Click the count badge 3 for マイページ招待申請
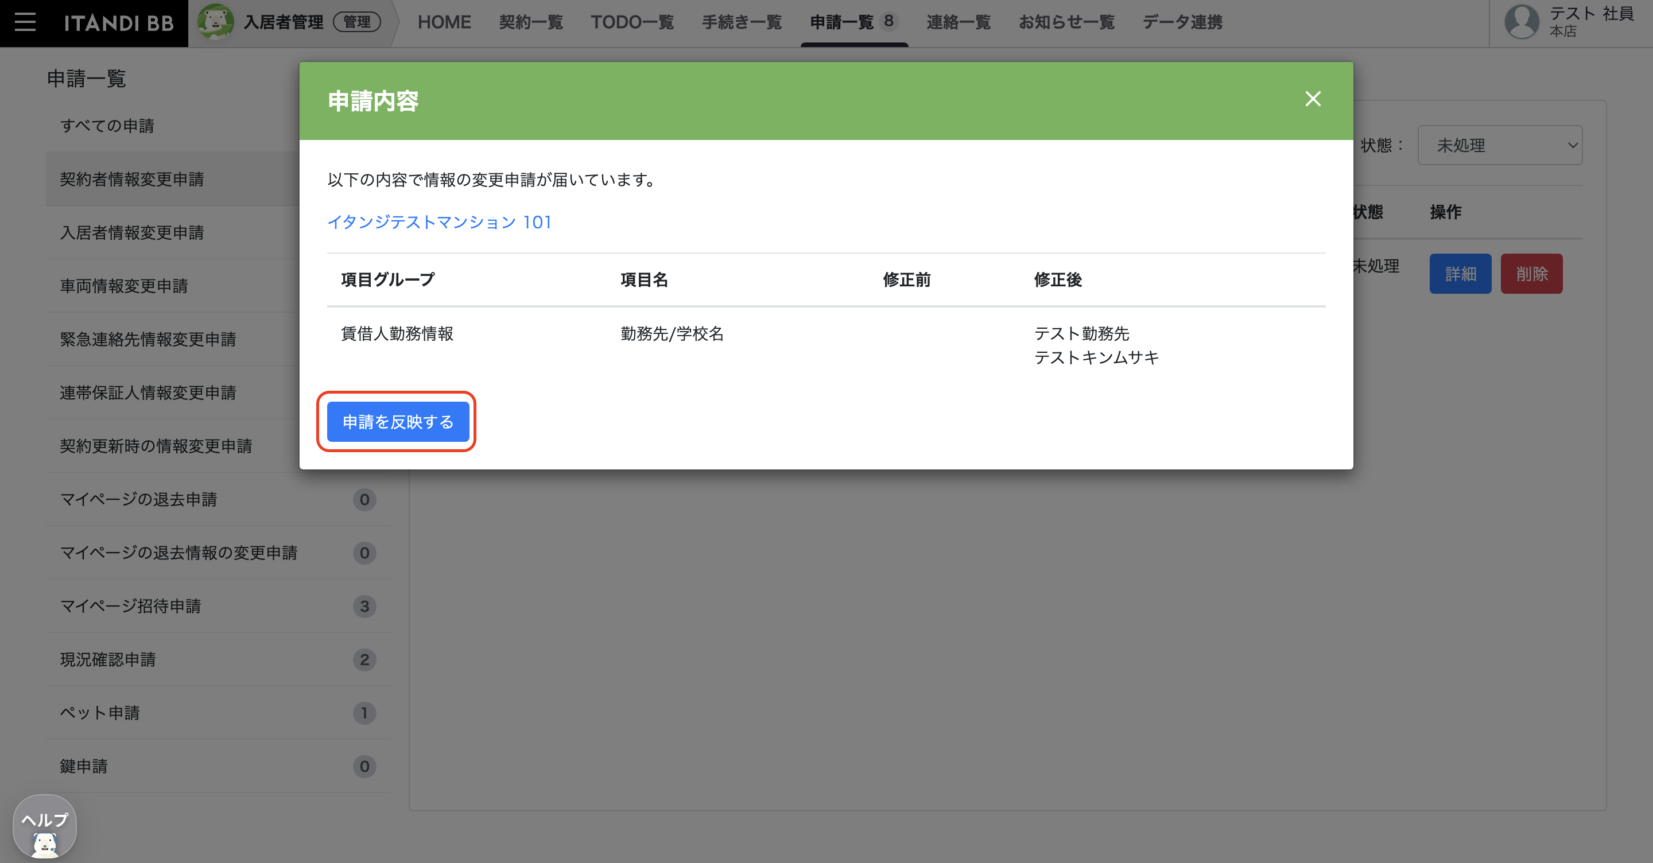The height and width of the screenshot is (863, 1653). coord(364,606)
